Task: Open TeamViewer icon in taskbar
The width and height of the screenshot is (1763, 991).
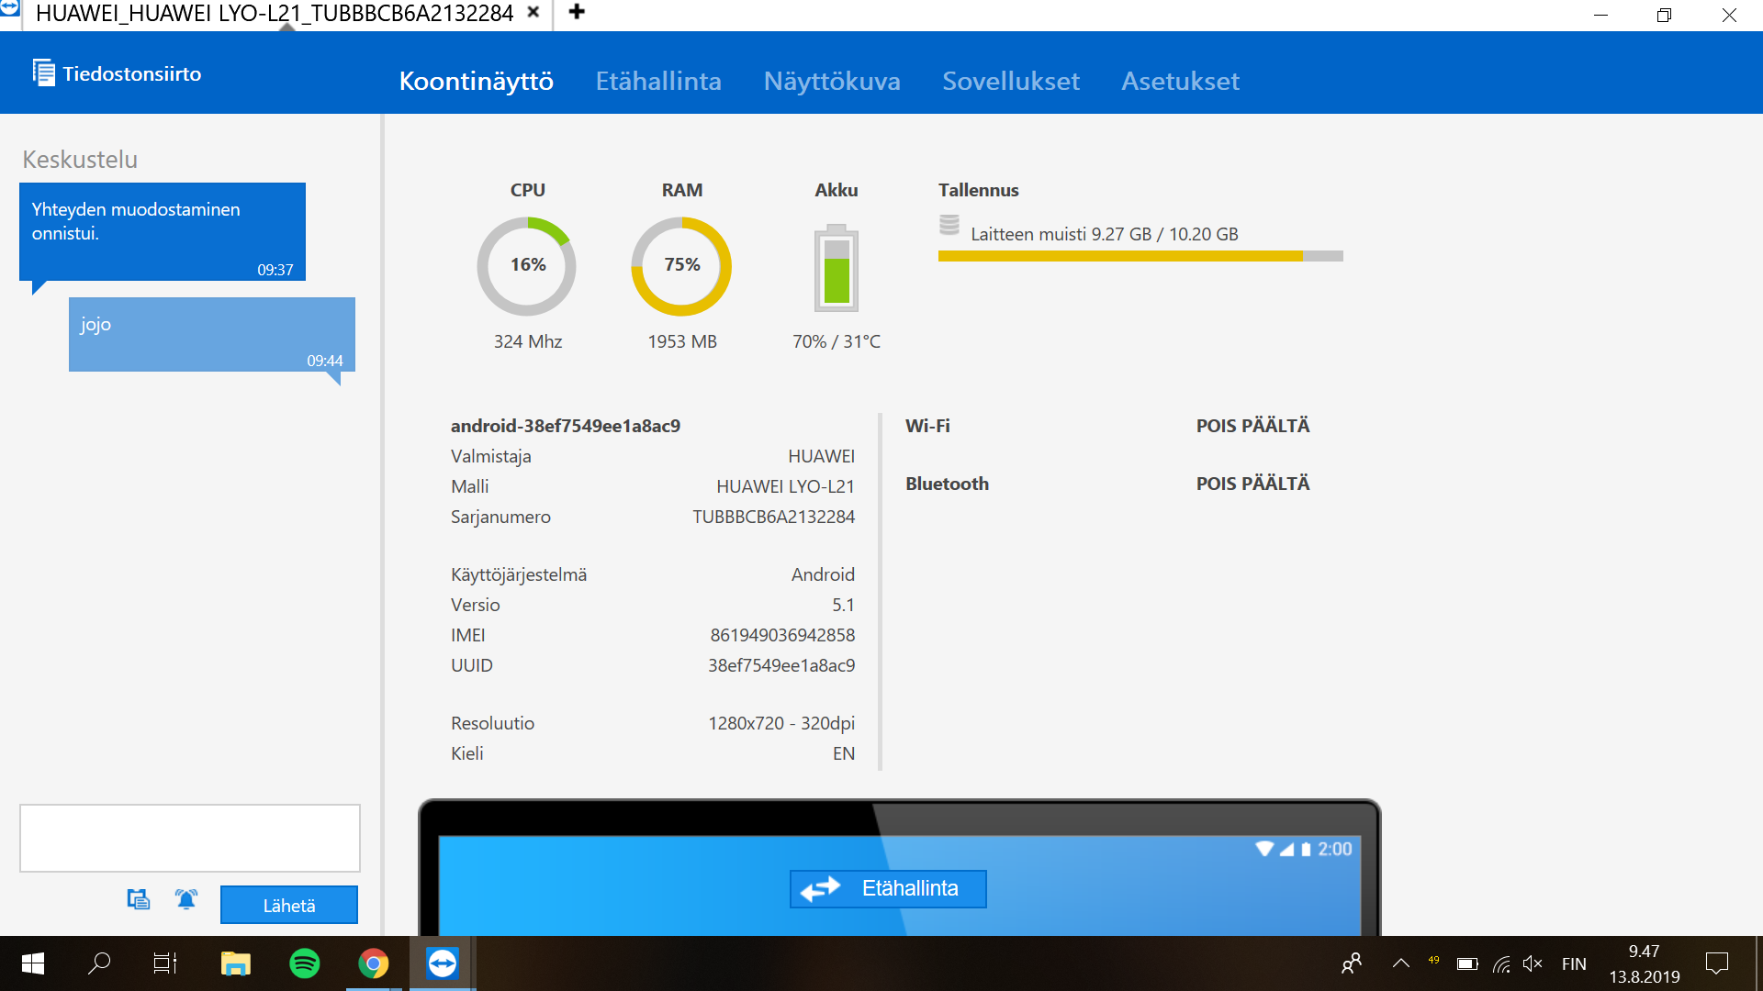Action: [x=442, y=963]
